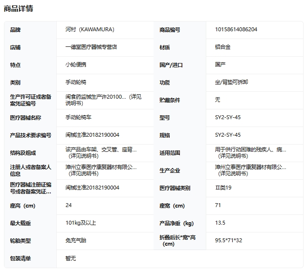Click the 特点 value 小轮便携
308x273 pixels.
click(76, 65)
